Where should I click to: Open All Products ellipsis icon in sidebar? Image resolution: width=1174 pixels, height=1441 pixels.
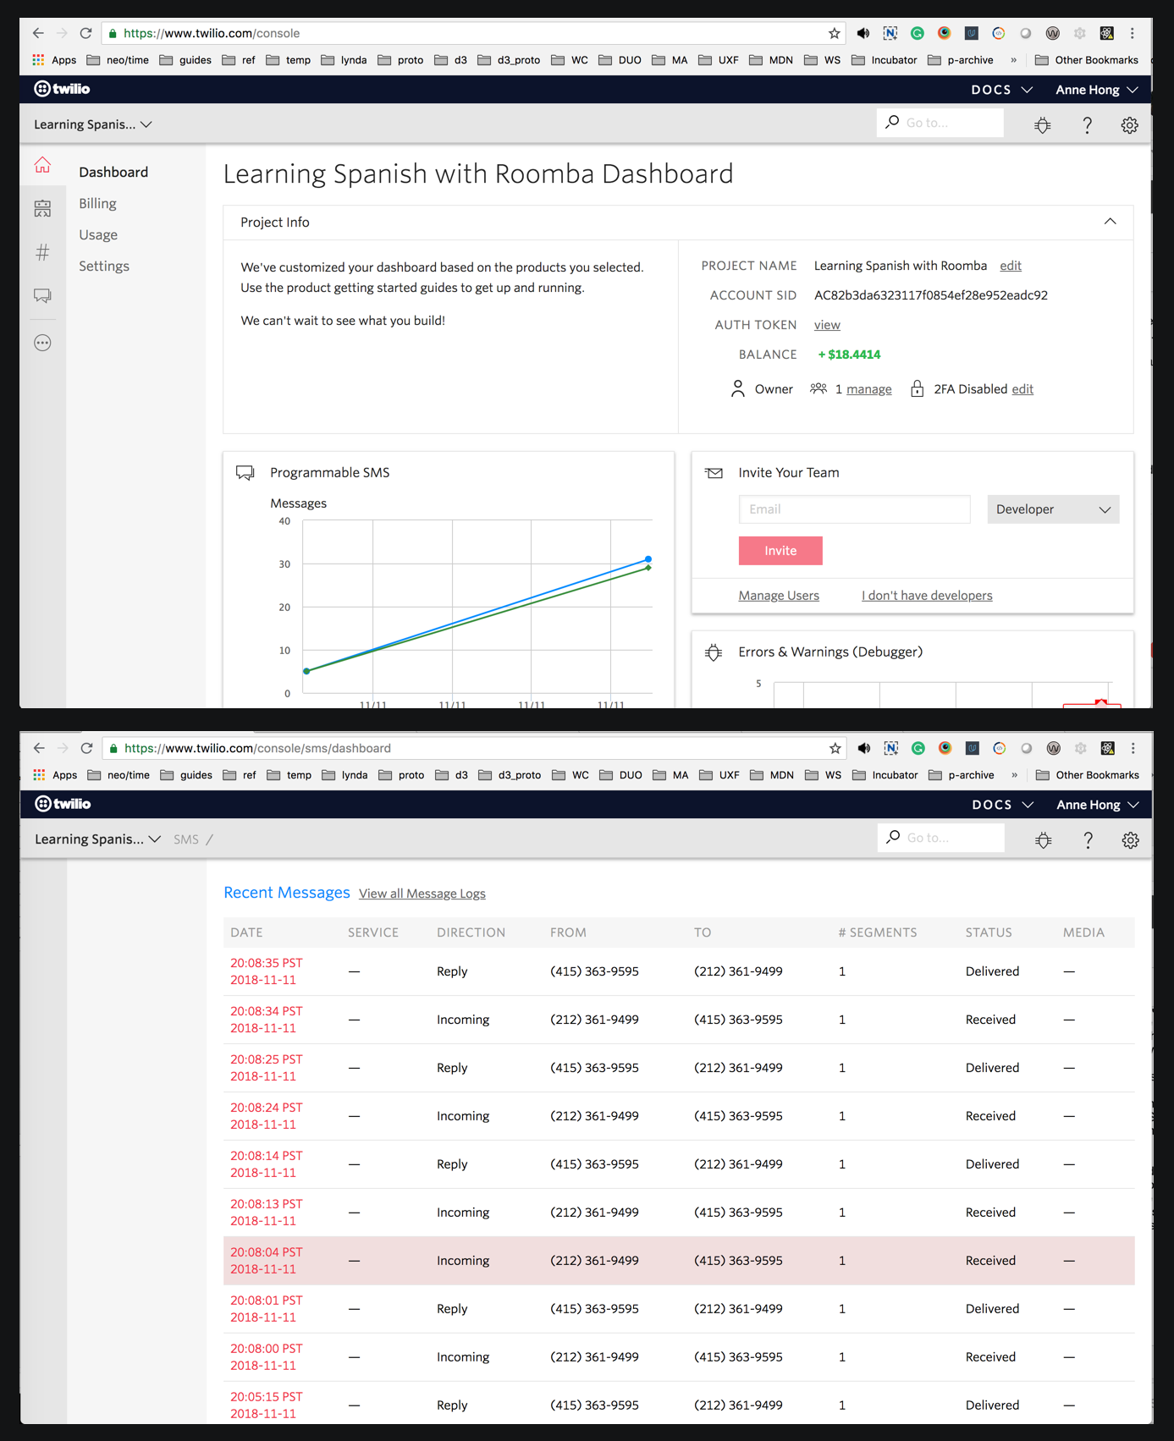click(42, 343)
